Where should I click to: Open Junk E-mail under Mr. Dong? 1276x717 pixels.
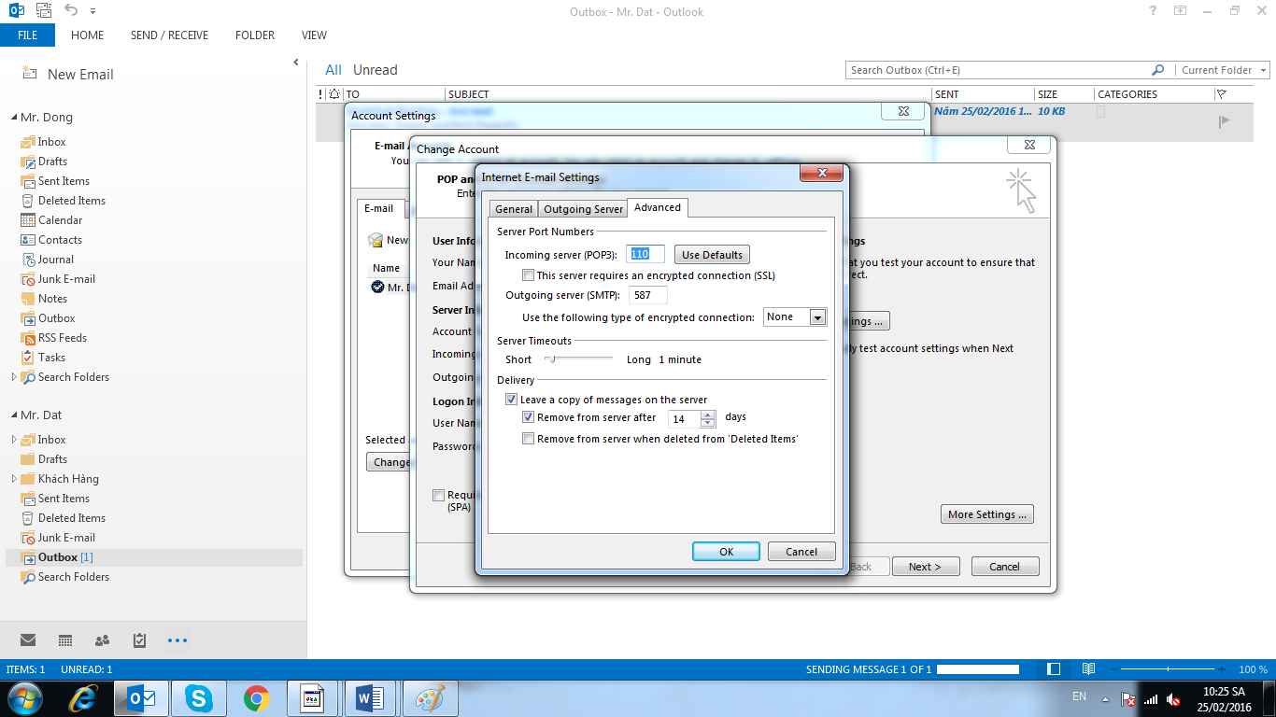(x=66, y=279)
